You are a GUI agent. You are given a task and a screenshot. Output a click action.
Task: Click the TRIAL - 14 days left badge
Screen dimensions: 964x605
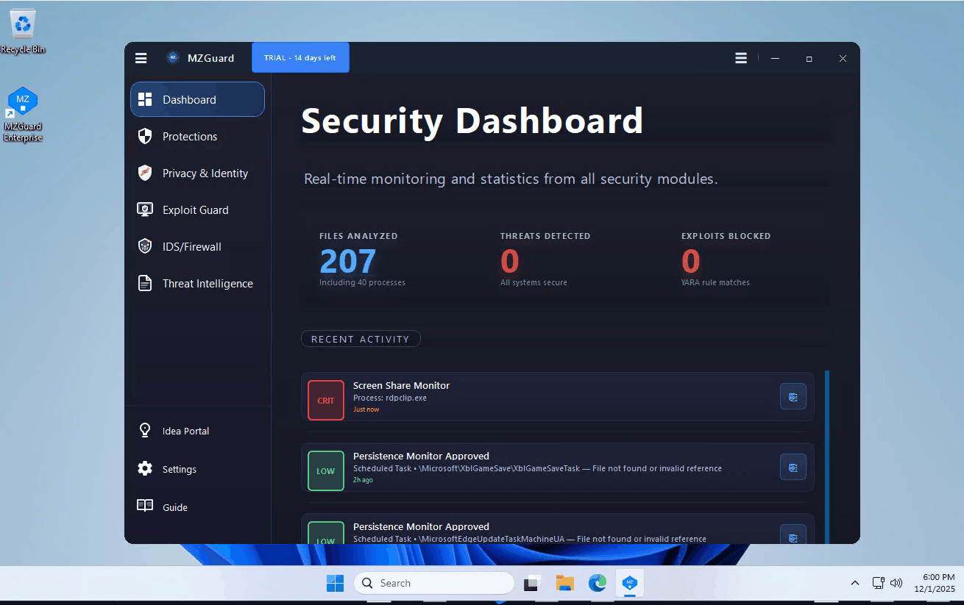pyautogui.click(x=300, y=57)
